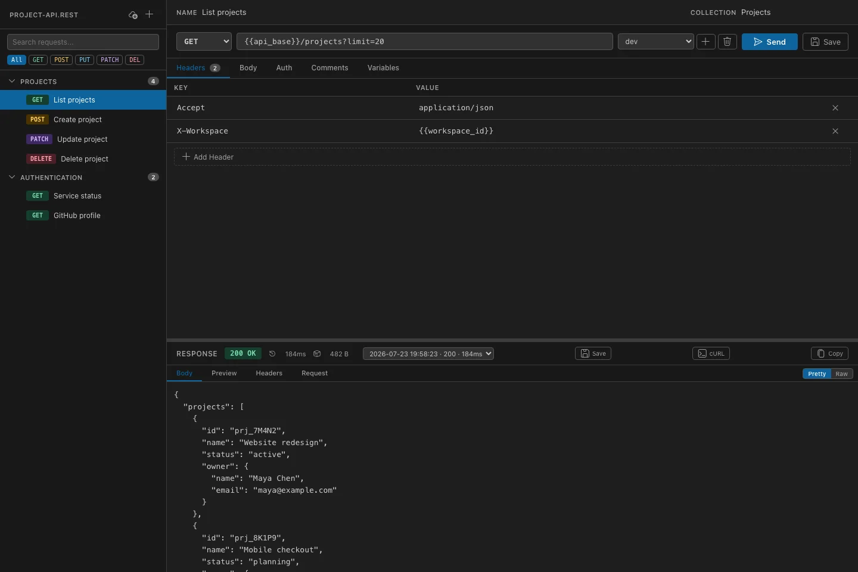Click the response time clock icon
Screen dimensions: 858x572
pos(272,354)
